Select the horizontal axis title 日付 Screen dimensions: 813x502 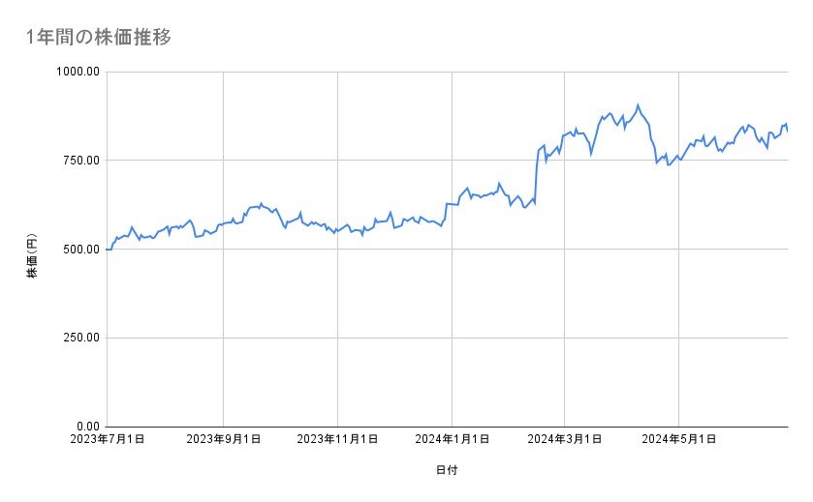(x=447, y=470)
